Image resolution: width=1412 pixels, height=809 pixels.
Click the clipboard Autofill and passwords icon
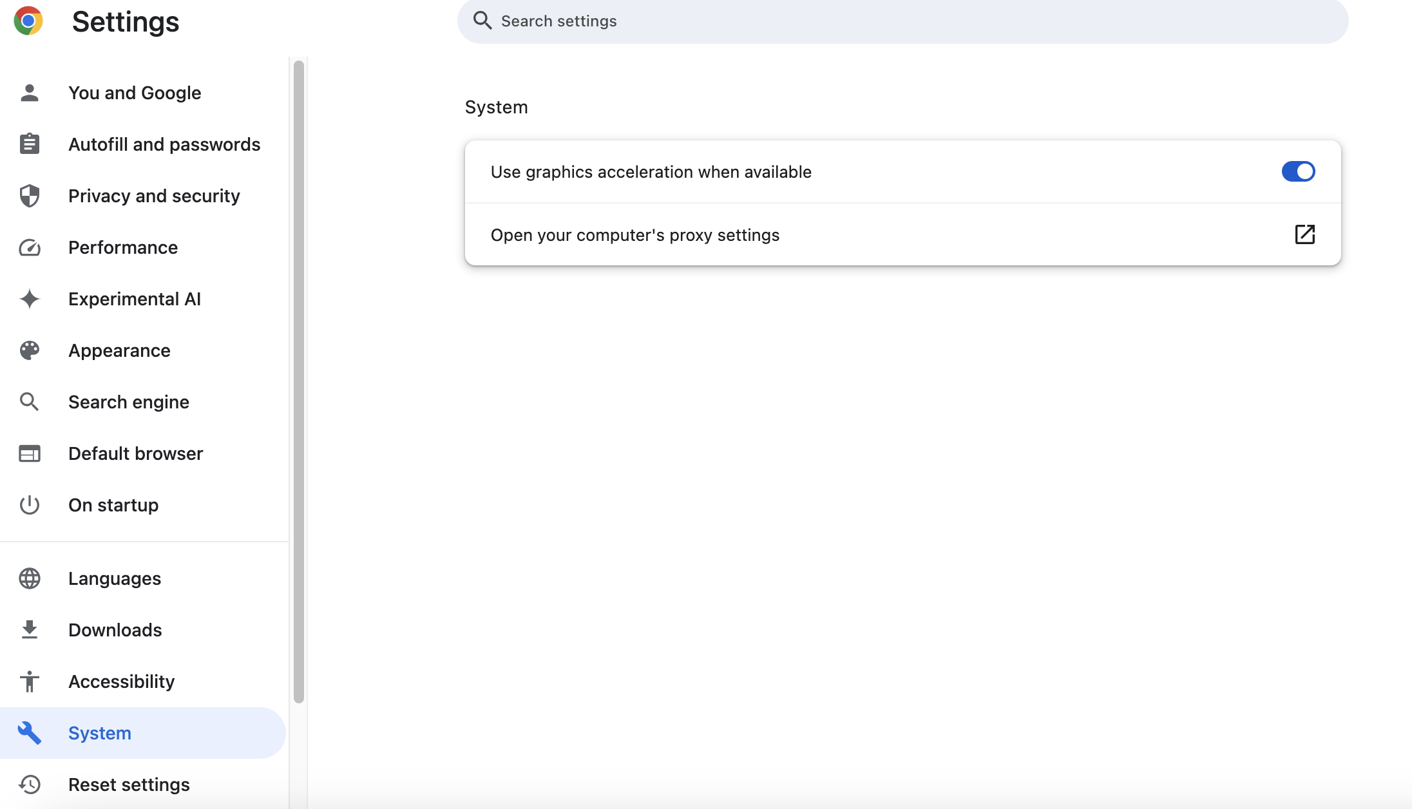pos(30,144)
